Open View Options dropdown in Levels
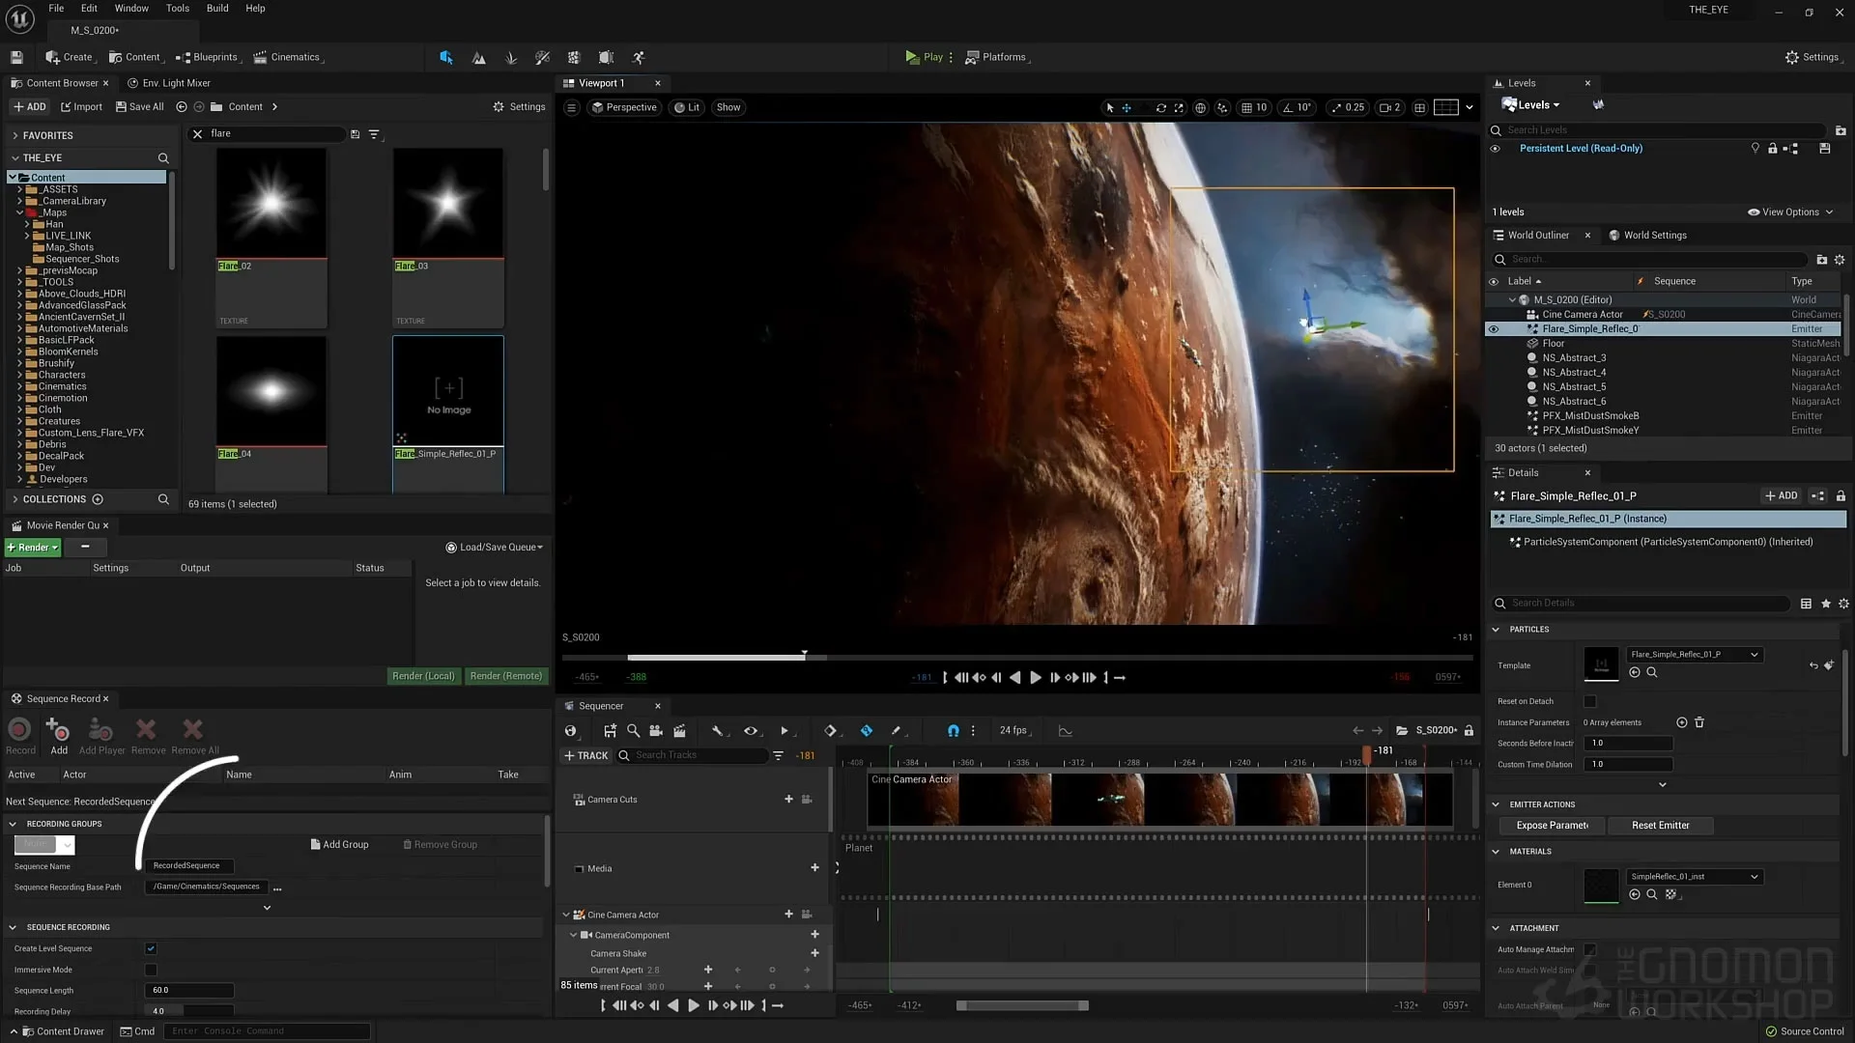The width and height of the screenshot is (1855, 1043). [x=1790, y=212]
